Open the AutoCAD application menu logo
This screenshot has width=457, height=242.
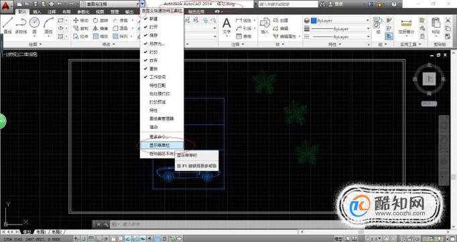point(7,5)
